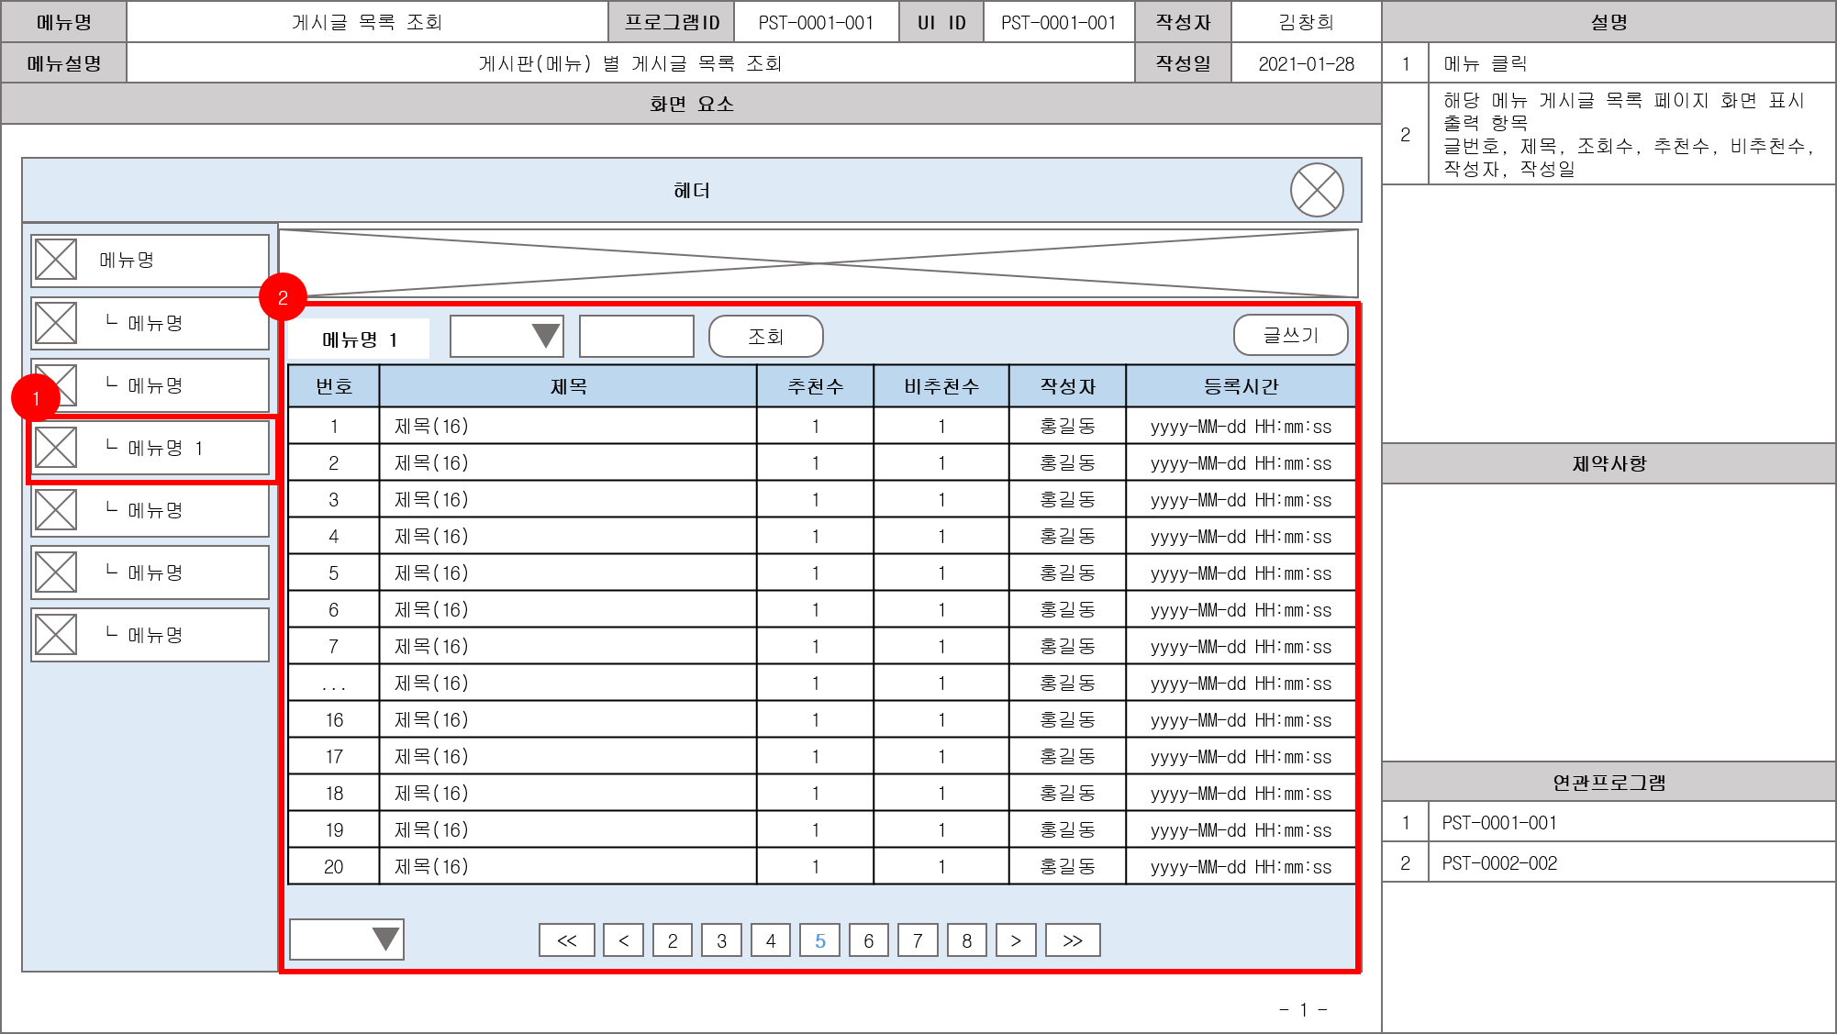Click placeholder icon beside highlighted 메뉴명 1
This screenshot has width=1837, height=1034.
[x=56, y=448]
